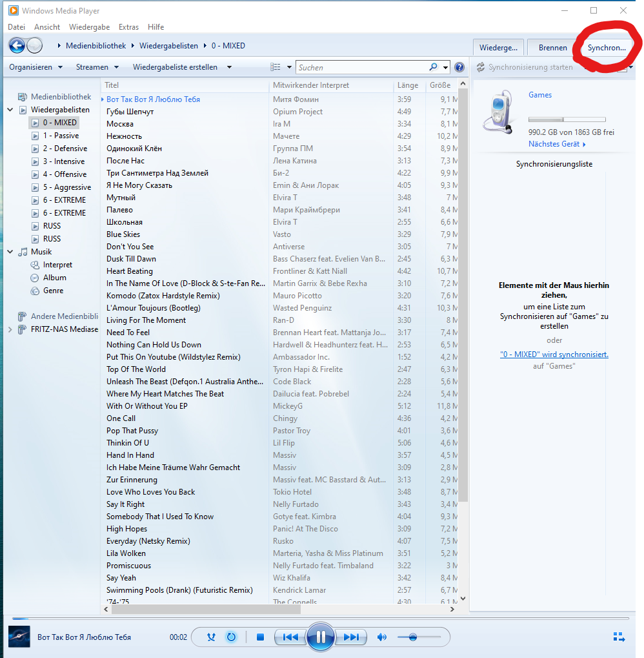The width and height of the screenshot is (644, 658).
Task: Open the Wiedergabe menu
Action: pos(89,27)
